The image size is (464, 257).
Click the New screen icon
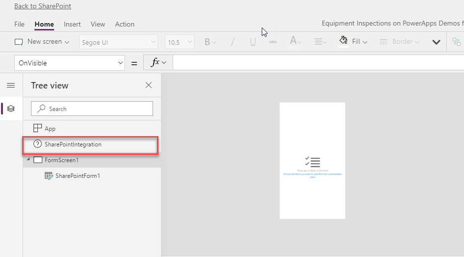[x=19, y=42]
